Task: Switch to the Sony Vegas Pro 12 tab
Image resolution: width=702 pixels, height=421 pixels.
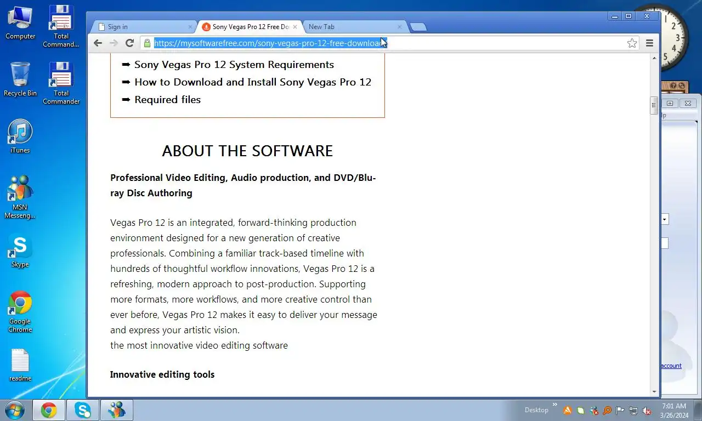Action: tap(250, 26)
